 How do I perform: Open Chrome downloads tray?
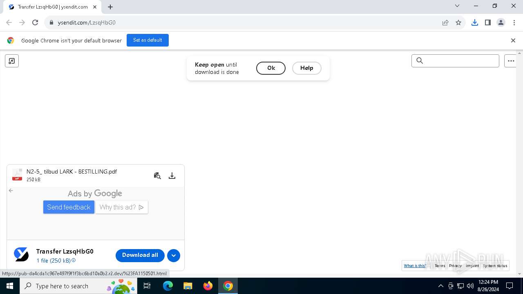[x=475, y=22]
